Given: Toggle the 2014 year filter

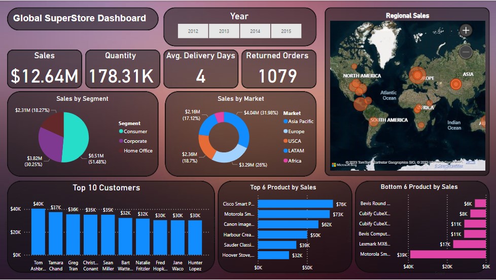Looking at the screenshot, I should coord(255,31).
